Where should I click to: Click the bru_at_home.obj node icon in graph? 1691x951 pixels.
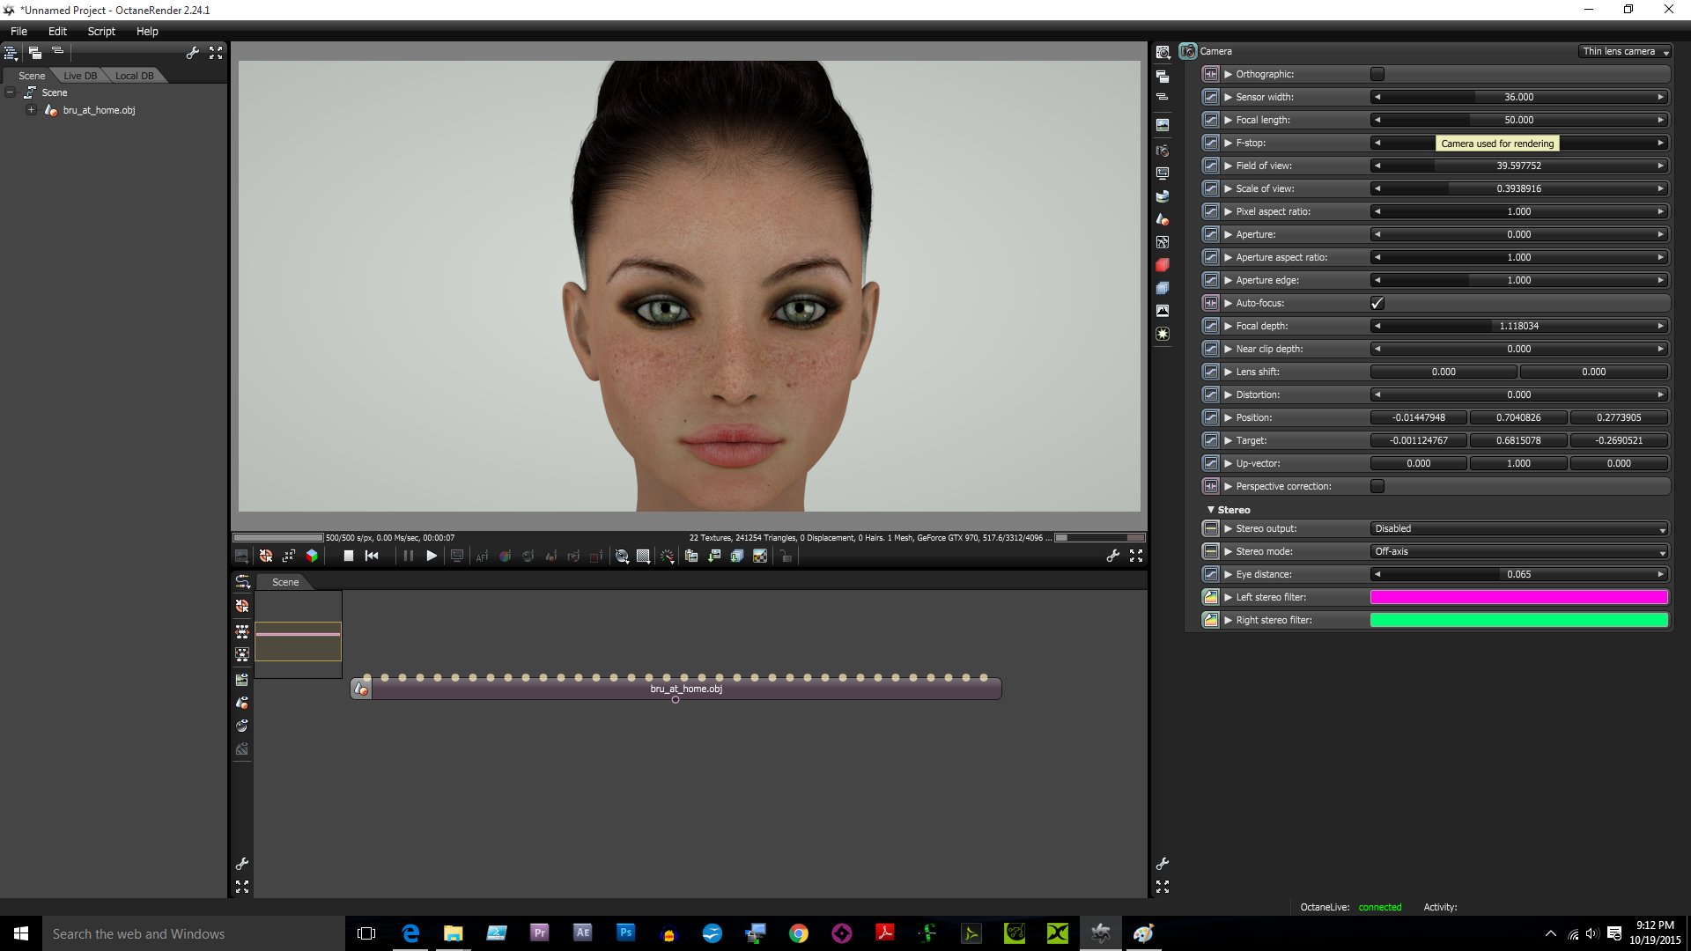(x=361, y=689)
